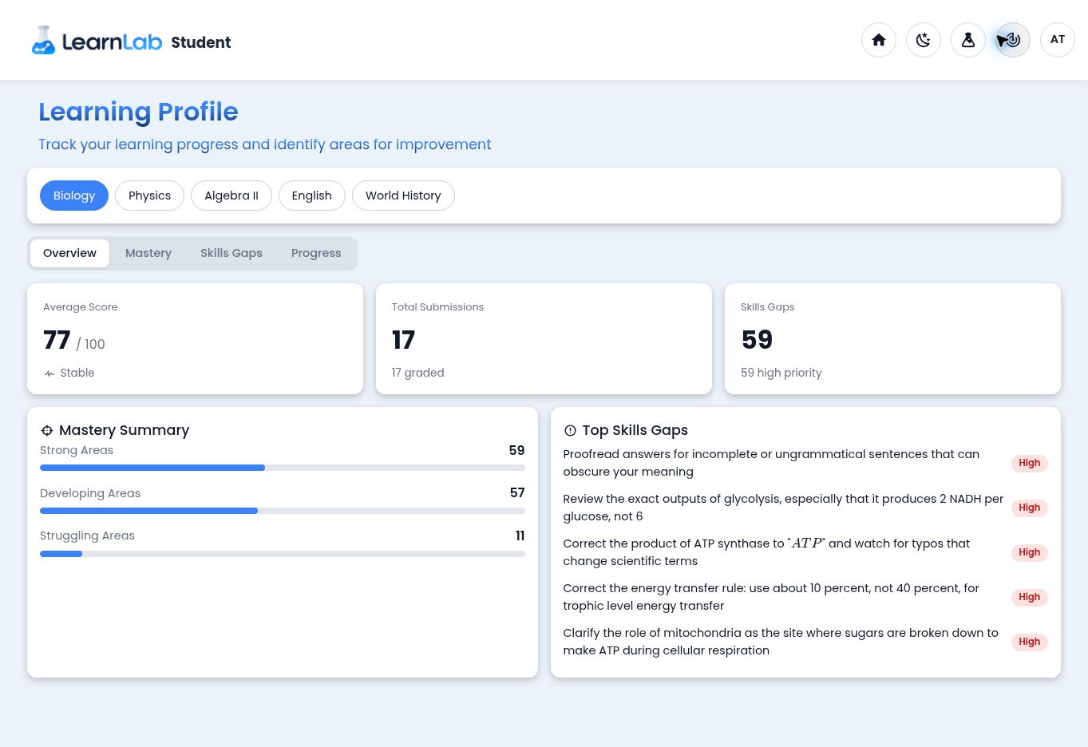Click the Stable trend pulse icon
The width and height of the screenshot is (1088, 747).
49,373
